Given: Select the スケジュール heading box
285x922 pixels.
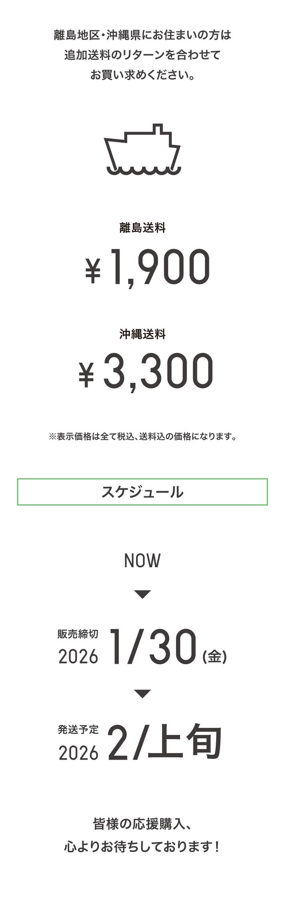Looking at the screenshot, I should [x=142, y=491].
